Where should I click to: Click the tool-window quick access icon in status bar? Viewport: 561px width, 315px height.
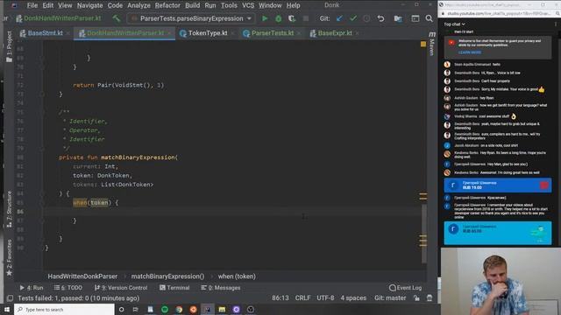point(10,297)
